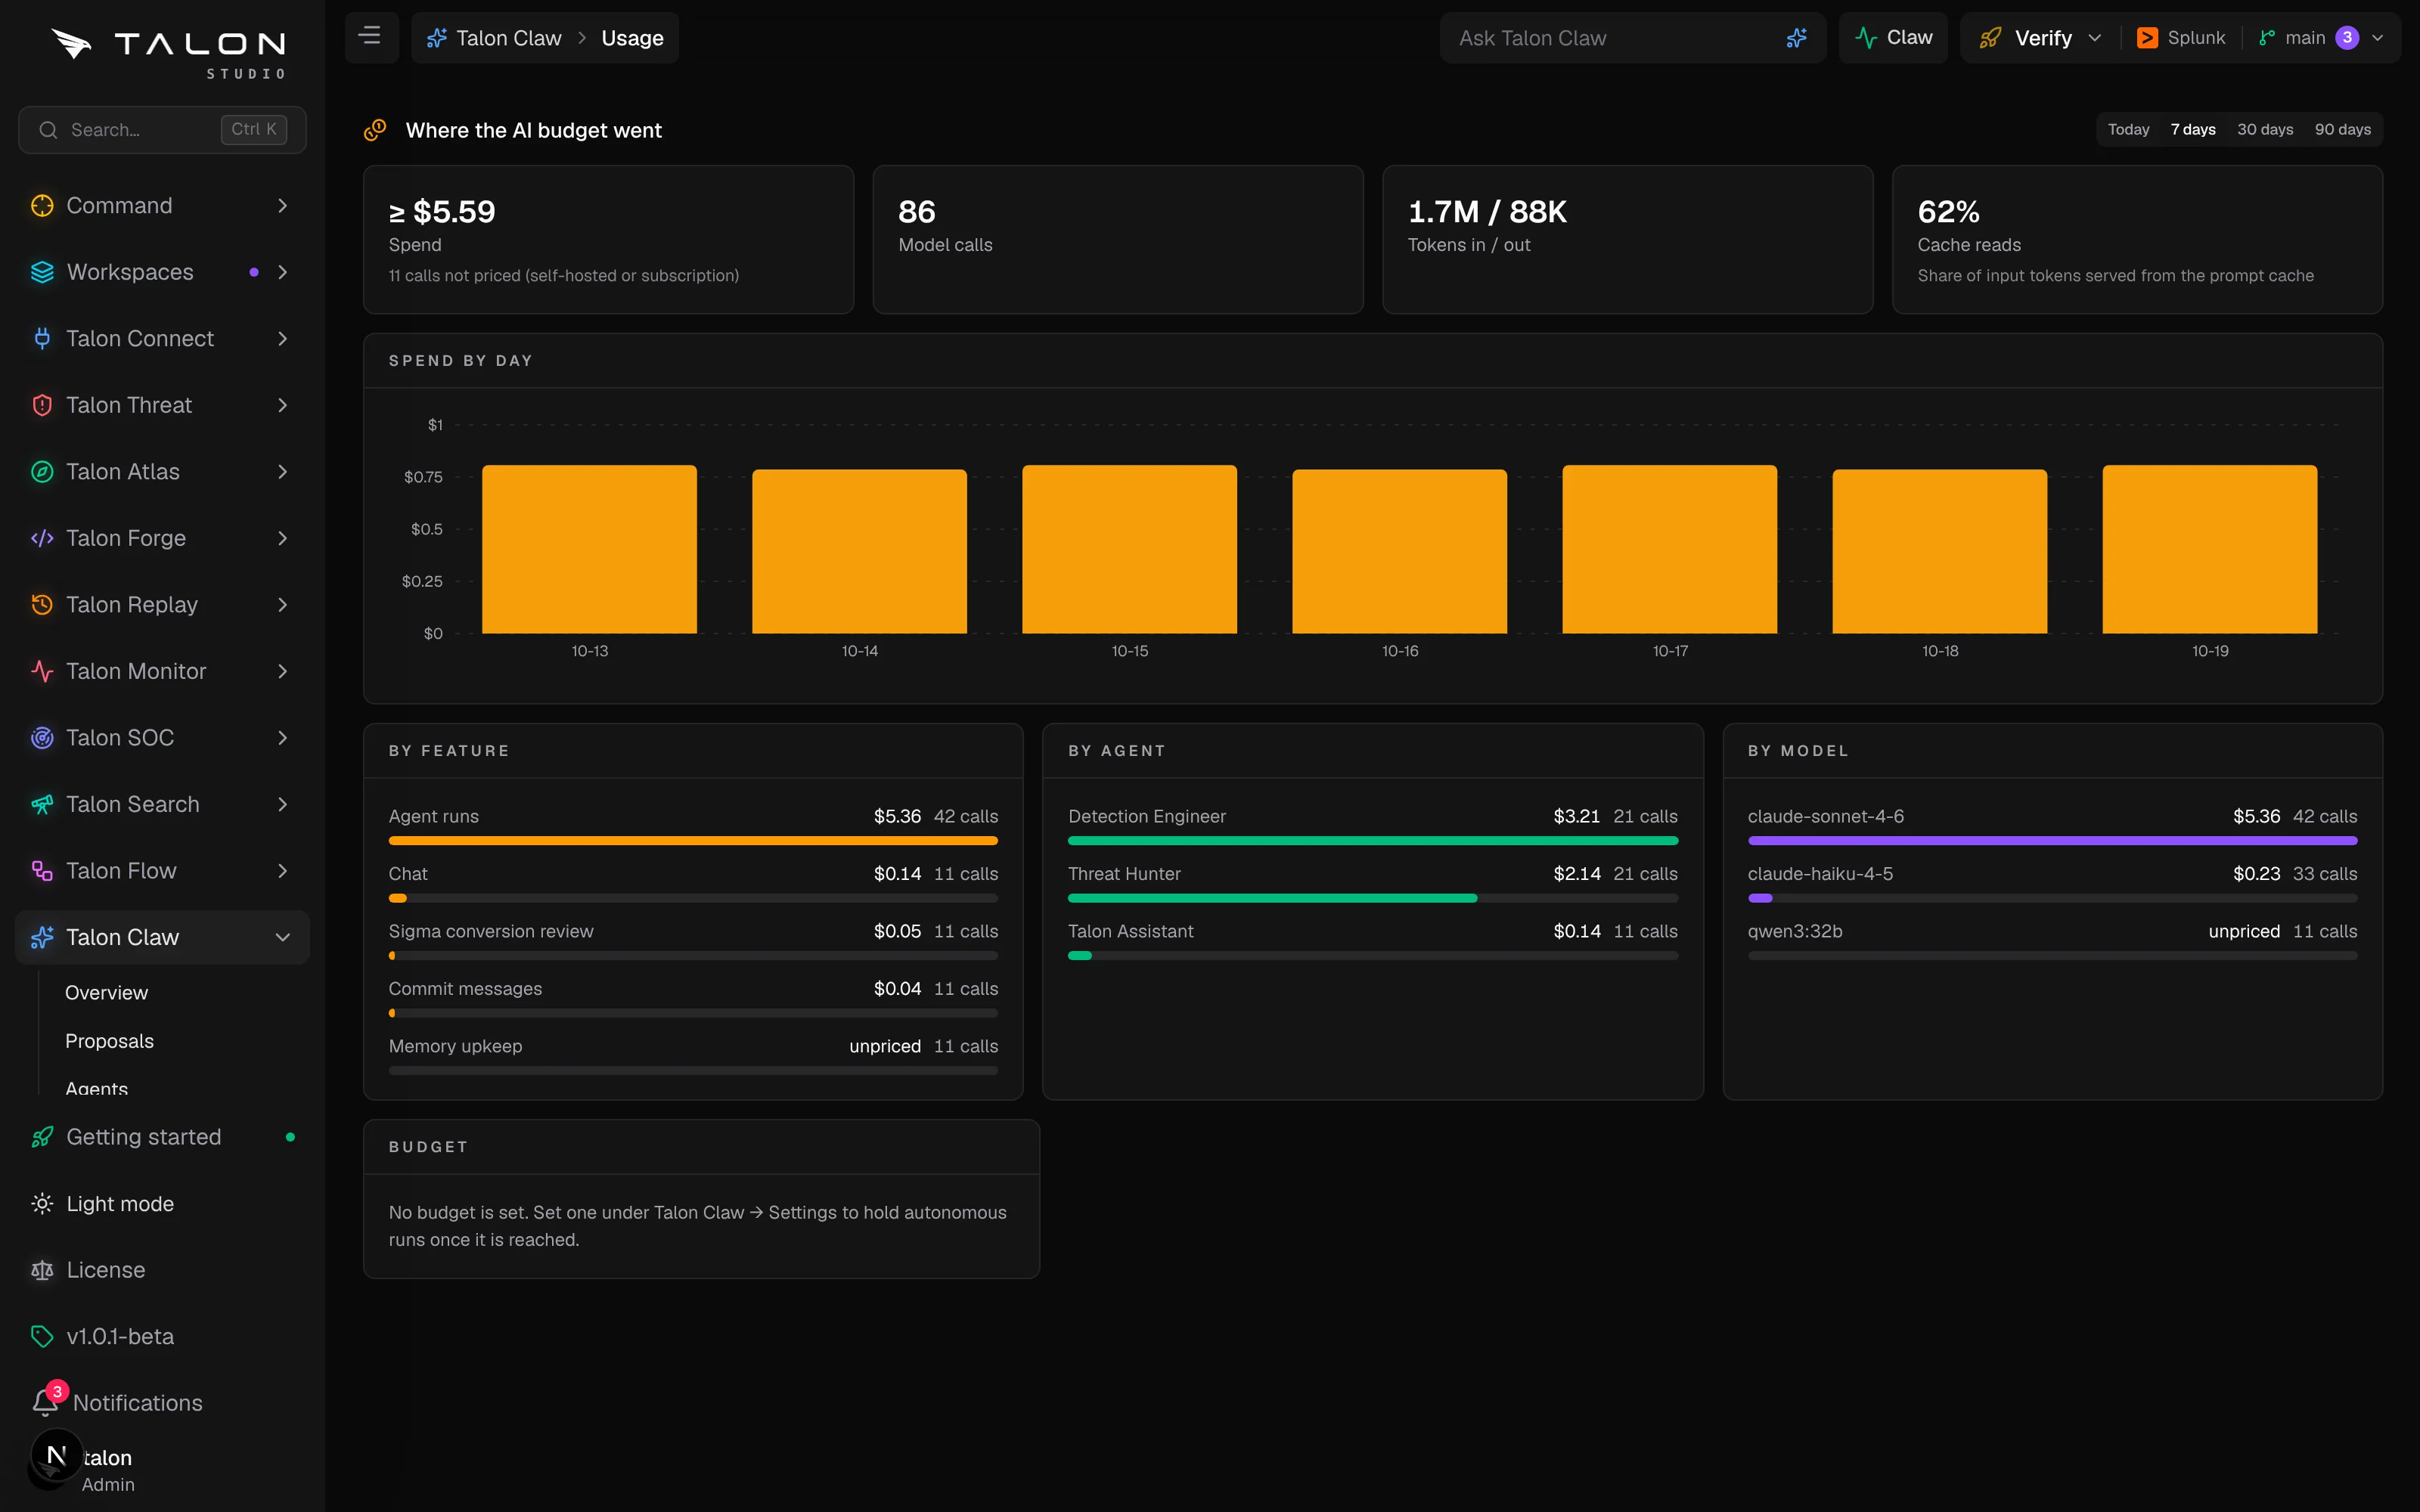Open the Overview submenu item
The image size is (2420, 1512).
[106, 992]
